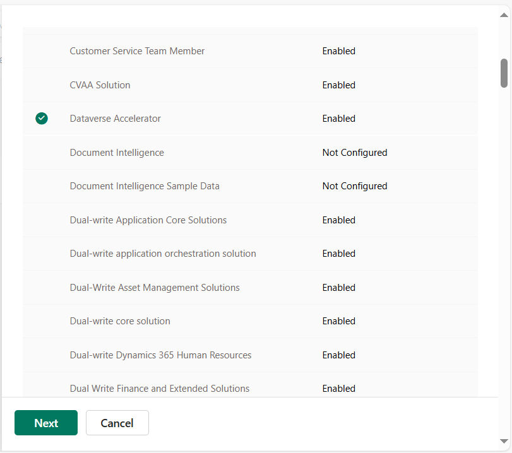Viewport: 512px width, 453px height.
Task: Cancel the dialog
Action: coord(117,423)
